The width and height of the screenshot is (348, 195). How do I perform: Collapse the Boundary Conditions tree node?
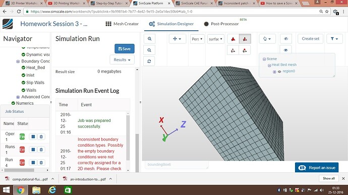(x=18, y=61)
